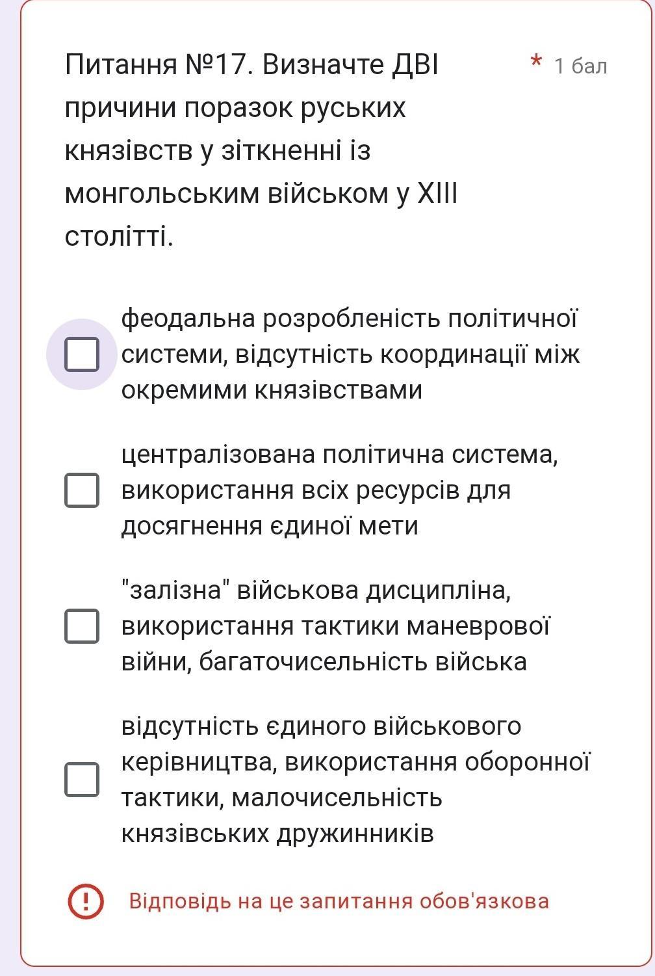Select the "залізна військова дисципліна" checkbox

[82, 626]
